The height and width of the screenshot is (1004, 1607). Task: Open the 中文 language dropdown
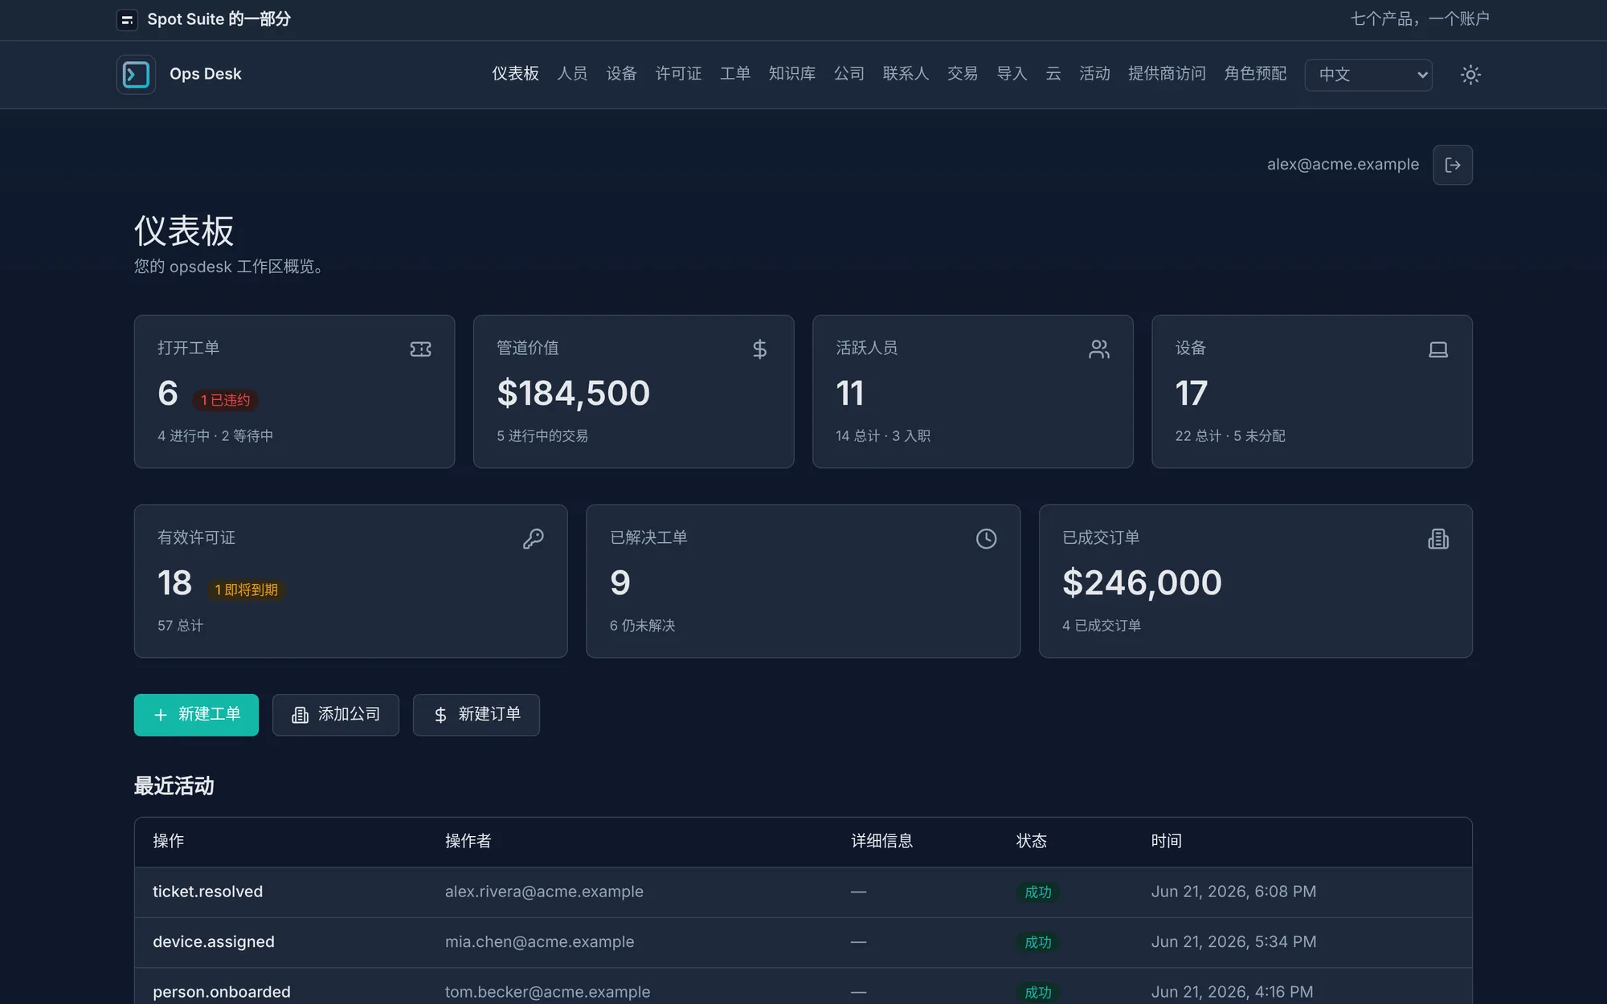click(x=1368, y=75)
